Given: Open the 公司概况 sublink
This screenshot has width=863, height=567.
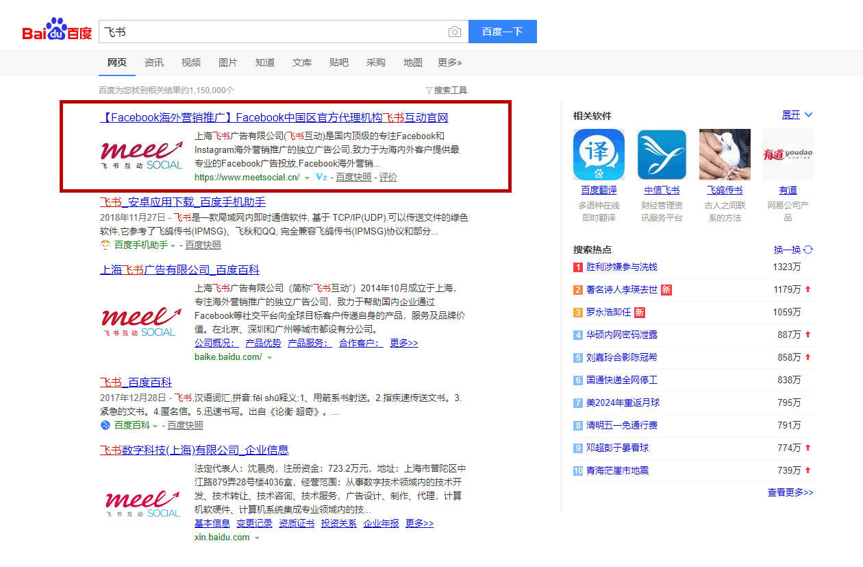Looking at the screenshot, I should 216,343.
